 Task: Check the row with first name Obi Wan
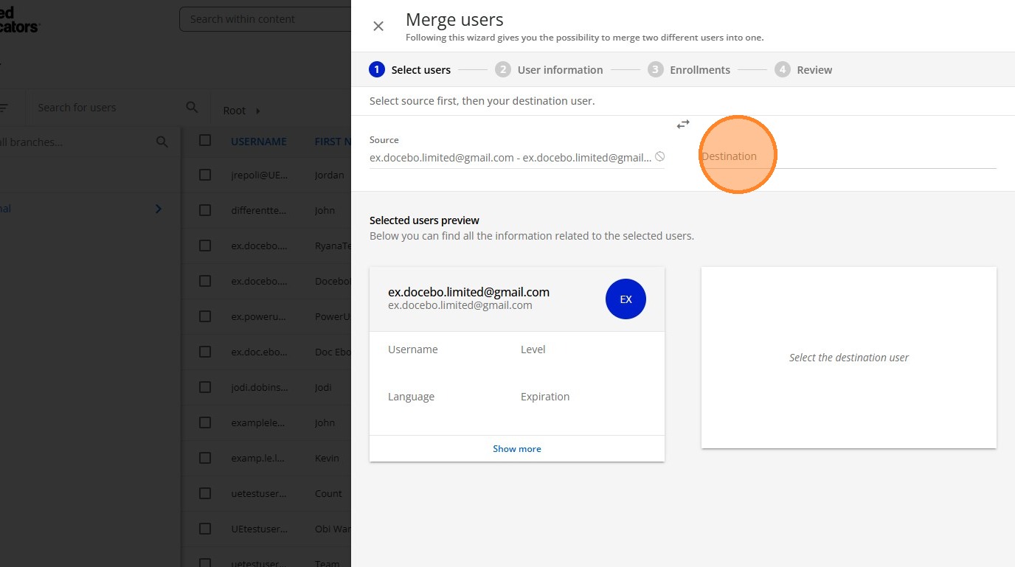coord(205,529)
